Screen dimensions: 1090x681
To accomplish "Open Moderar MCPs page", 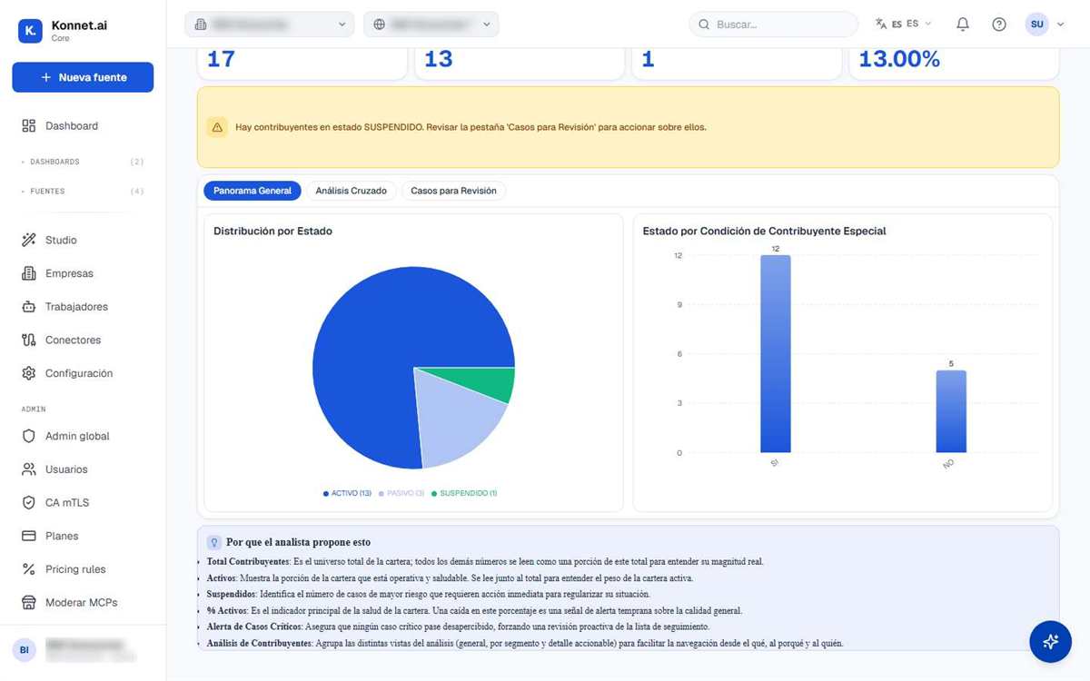I will coord(83,603).
